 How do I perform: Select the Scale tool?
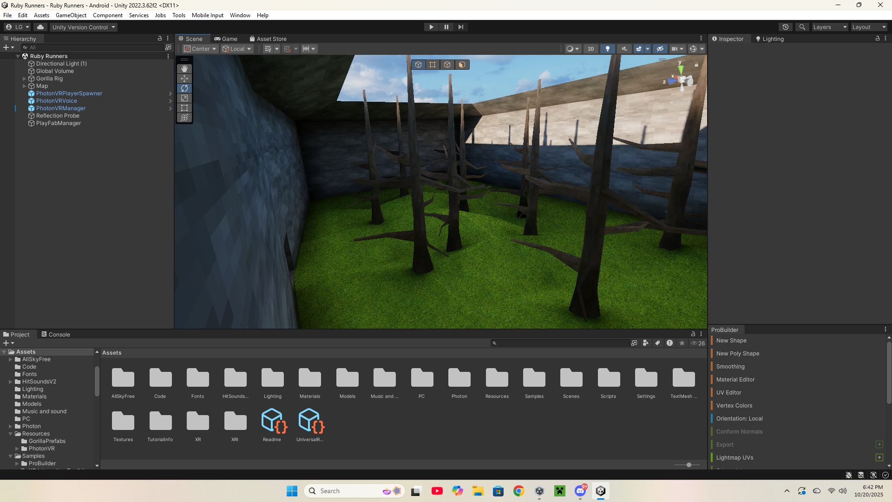184,98
